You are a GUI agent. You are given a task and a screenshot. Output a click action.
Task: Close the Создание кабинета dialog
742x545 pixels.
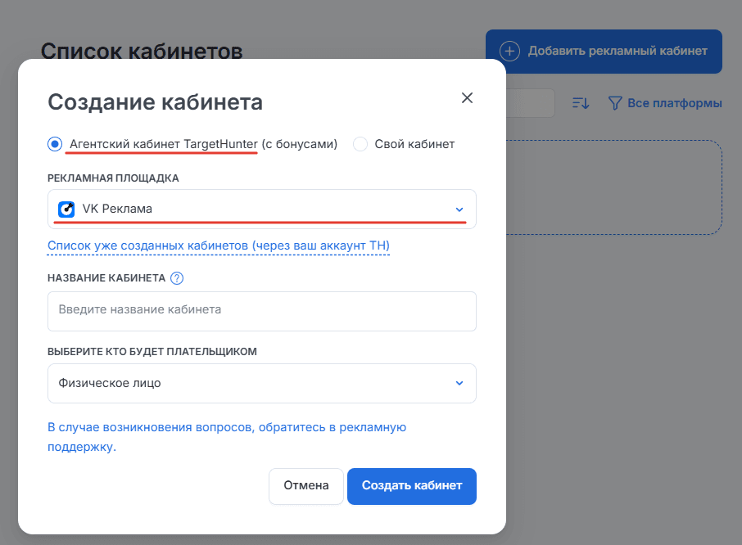click(467, 98)
